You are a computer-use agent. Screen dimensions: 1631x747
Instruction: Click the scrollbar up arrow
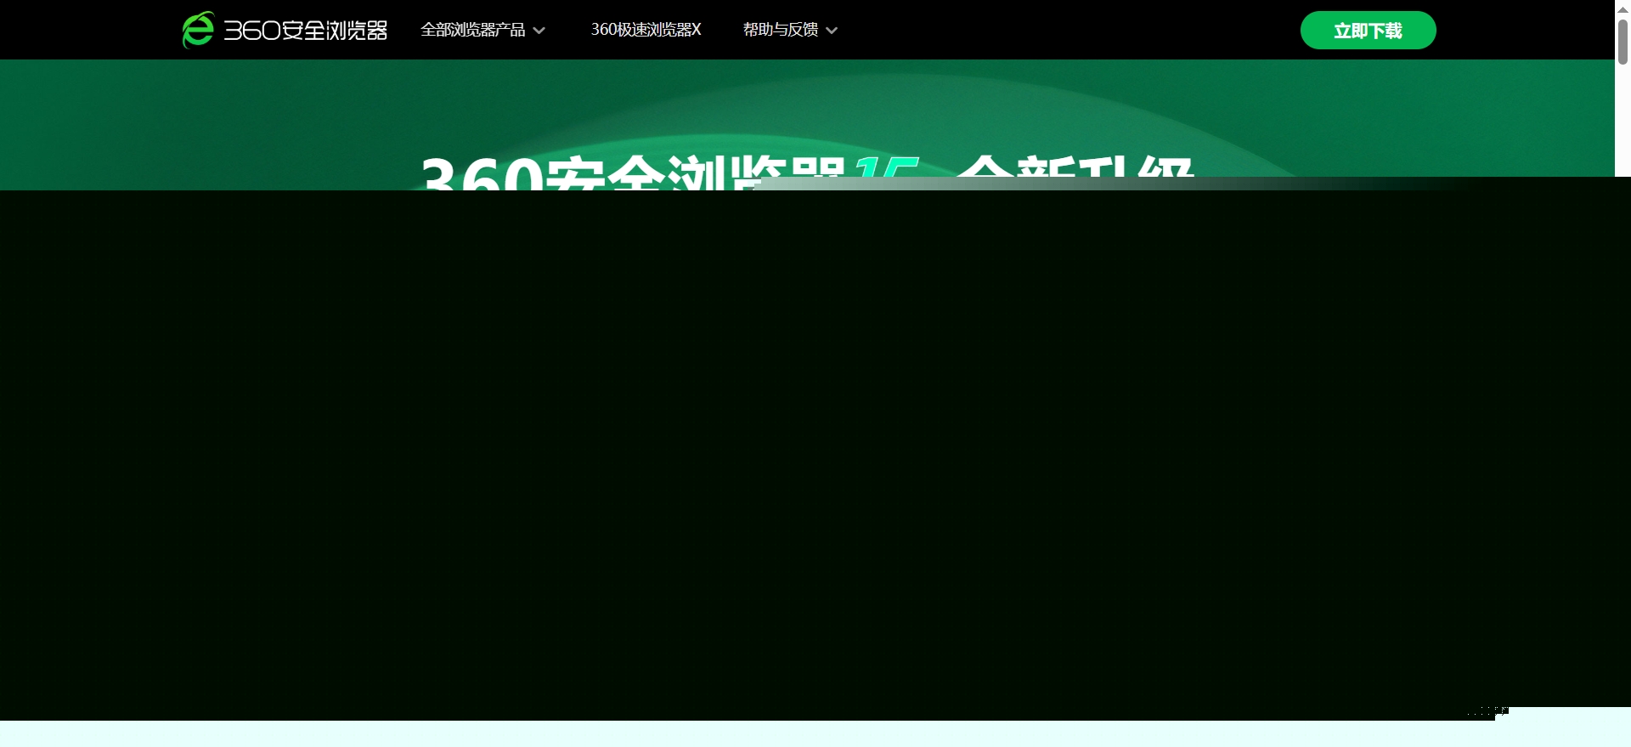coord(1623,8)
